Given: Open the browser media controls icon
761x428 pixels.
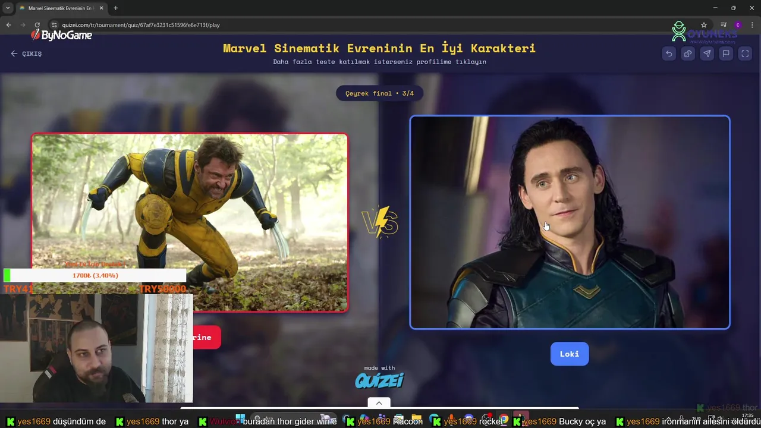Looking at the screenshot, I should (724, 25).
